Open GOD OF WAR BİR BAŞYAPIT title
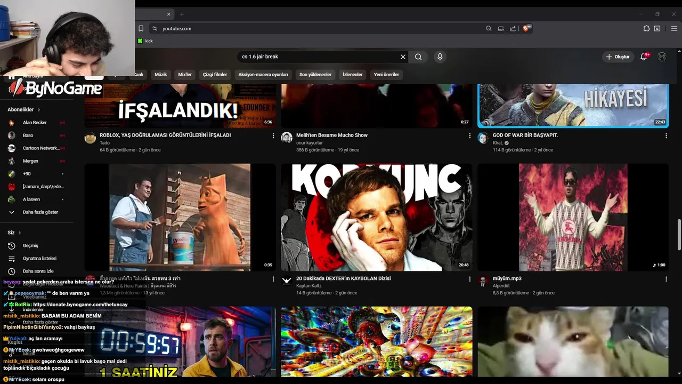Viewport: 682px width, 384px height. pos(525,135)
